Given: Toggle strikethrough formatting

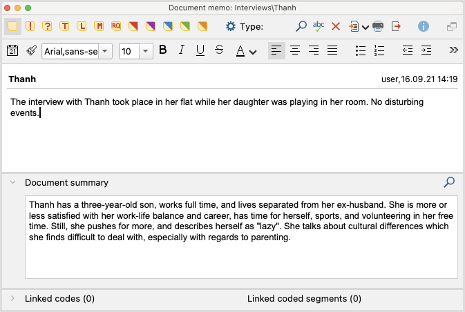Looking at the screenshot, I should (x=219, y=50).
